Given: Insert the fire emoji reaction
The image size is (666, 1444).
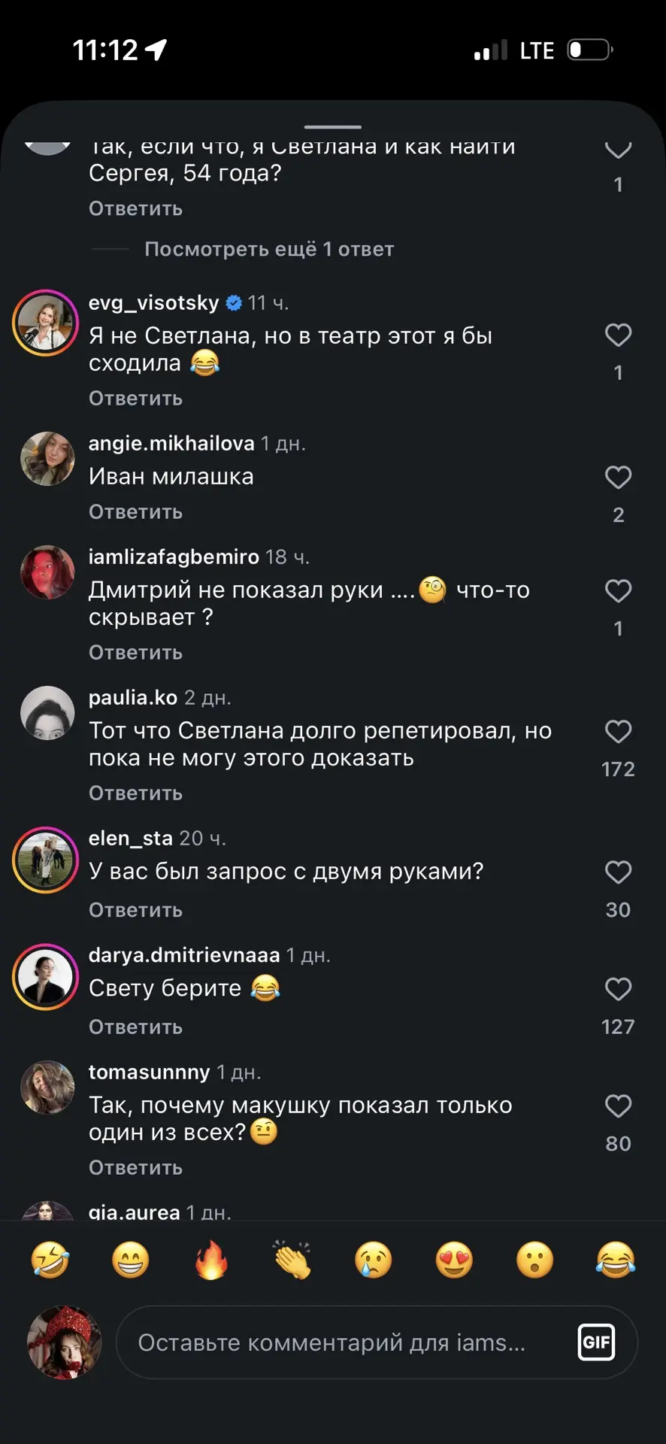Looking at the screenshot, I should click(x=211, y=1260).
